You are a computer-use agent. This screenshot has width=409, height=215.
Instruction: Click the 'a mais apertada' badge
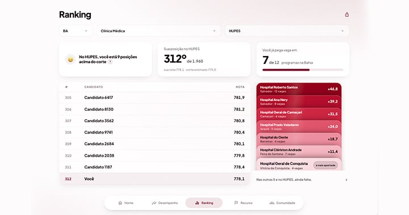325,165
